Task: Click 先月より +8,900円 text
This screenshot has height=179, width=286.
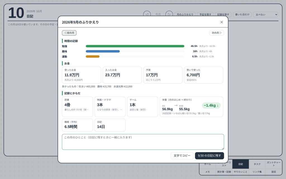Action: (73, 80)
